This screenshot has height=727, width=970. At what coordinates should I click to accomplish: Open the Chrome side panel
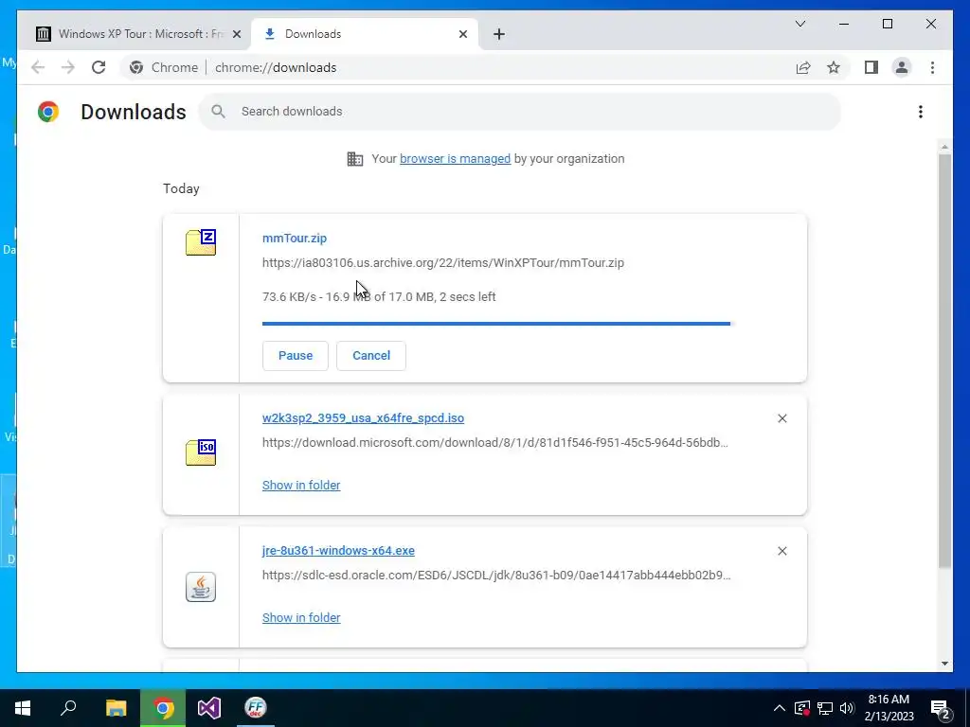871,67
